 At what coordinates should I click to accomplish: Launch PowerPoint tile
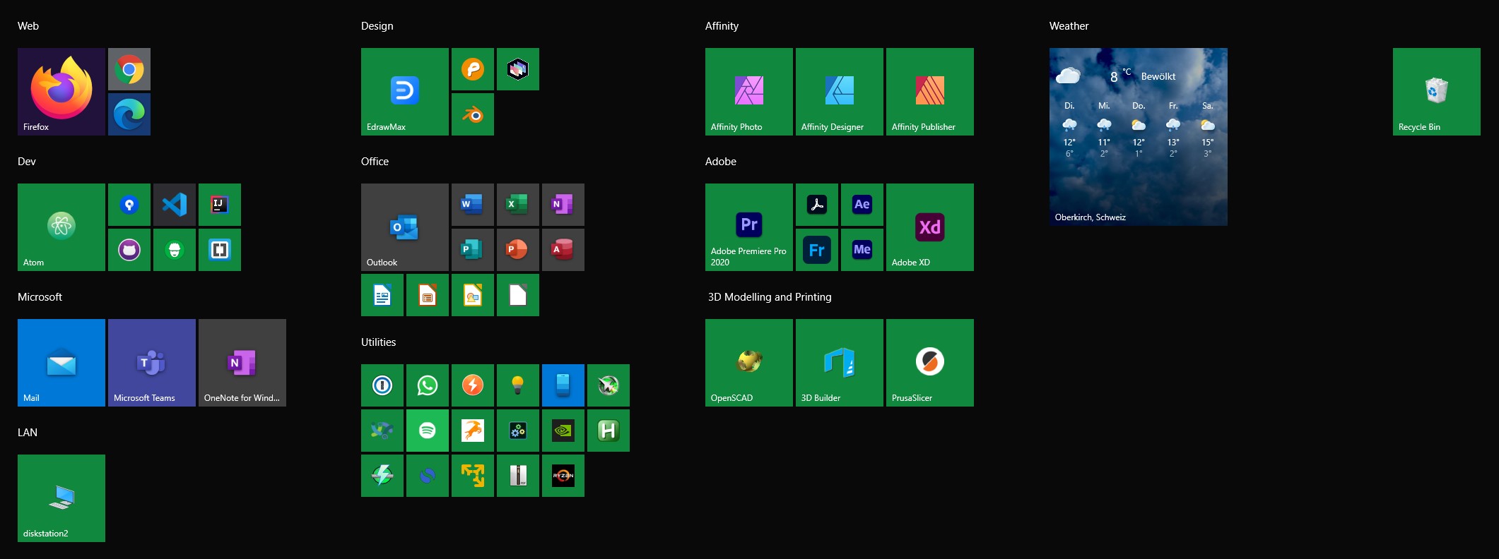point(518,250)
